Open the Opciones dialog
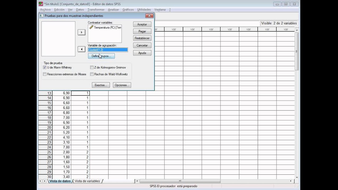The image size is (338, 190). tap(122, 85)
